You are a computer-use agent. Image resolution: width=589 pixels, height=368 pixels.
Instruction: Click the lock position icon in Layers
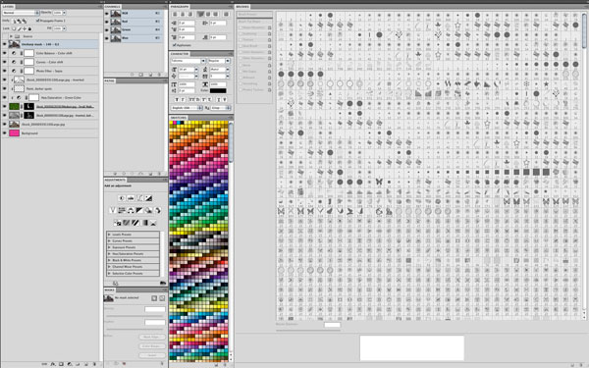(x=25, y=28)
